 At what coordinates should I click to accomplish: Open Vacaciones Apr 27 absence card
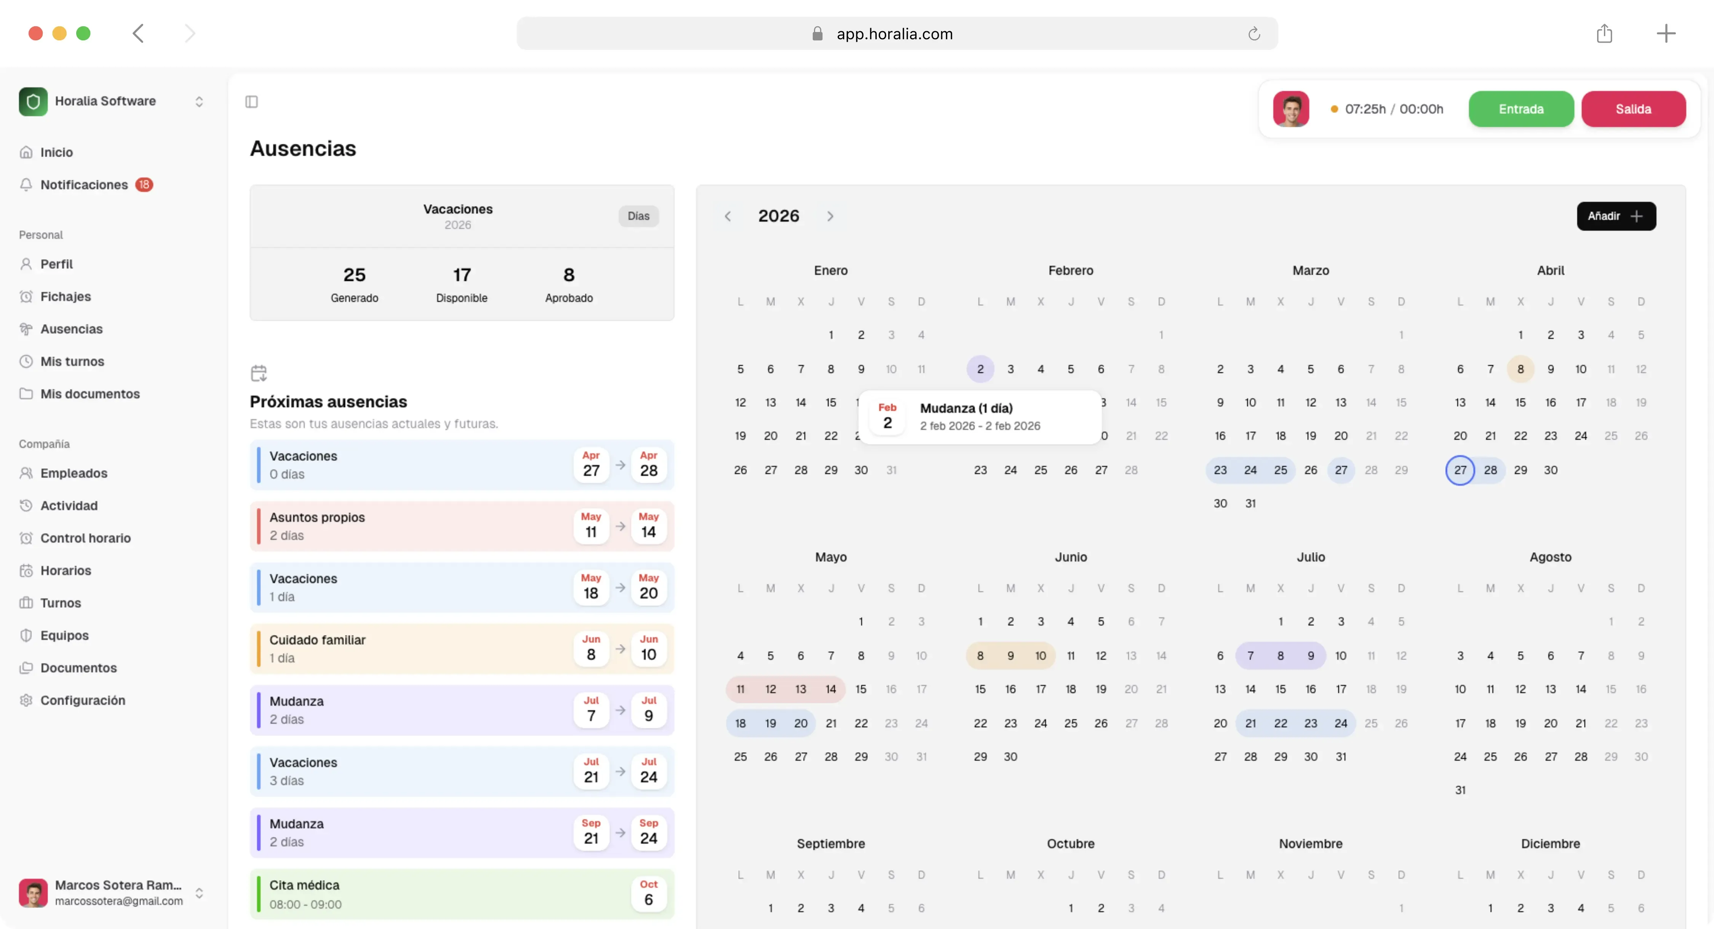pyautogui.click(x=462, y=465)
